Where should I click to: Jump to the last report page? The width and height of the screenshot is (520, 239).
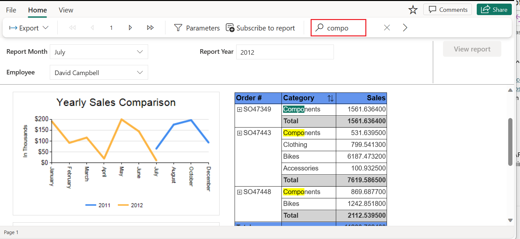[x=150, y=28]
